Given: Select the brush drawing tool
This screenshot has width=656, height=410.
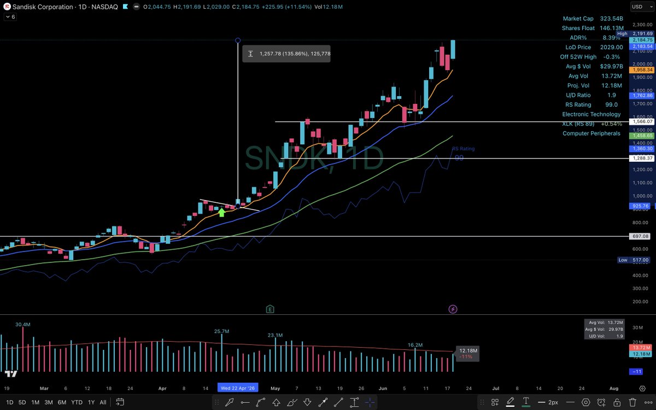Looking at the screenshot, I should click(292, 402).
